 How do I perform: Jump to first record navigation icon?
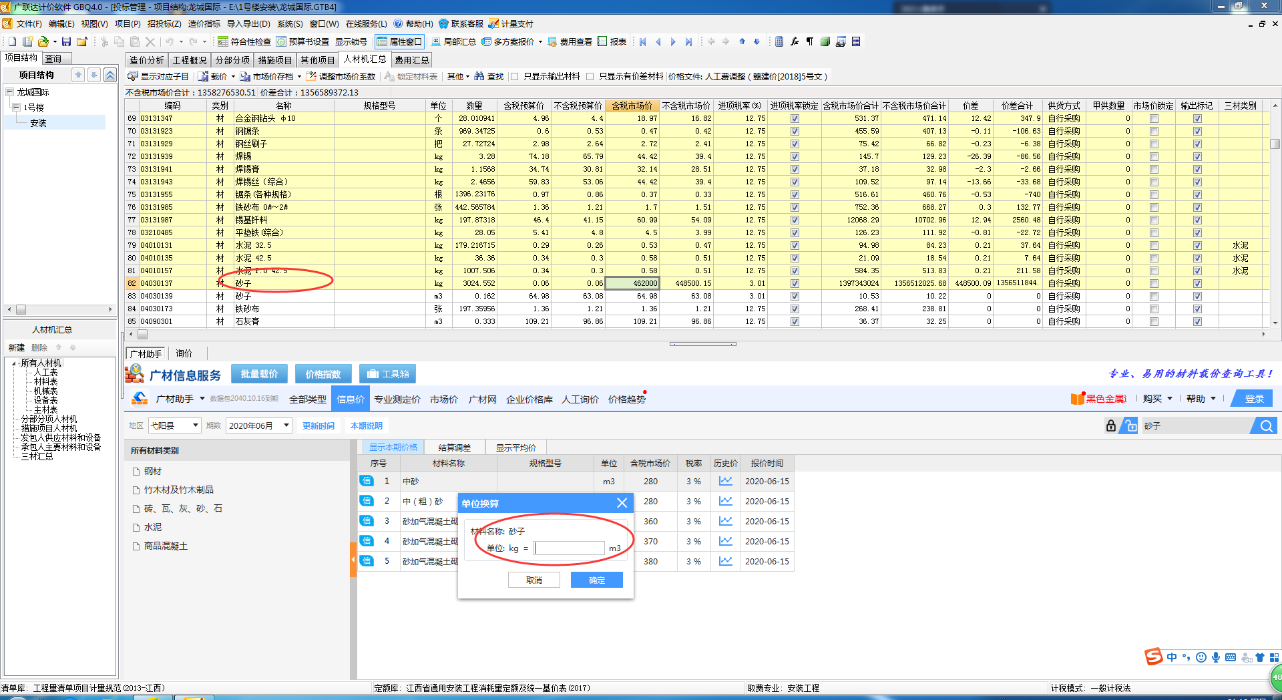(643, 41)
